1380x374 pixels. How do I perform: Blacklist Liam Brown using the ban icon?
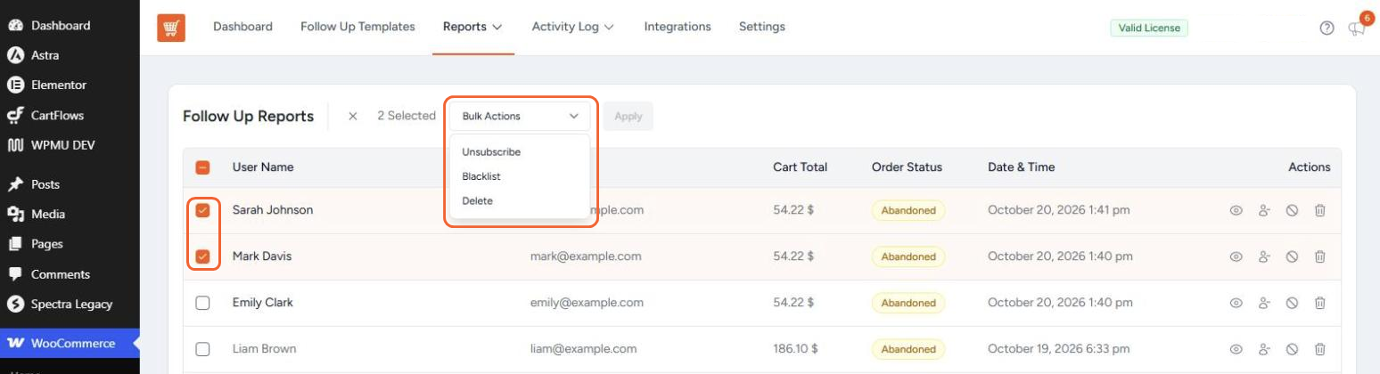pyautogui.click(x=1292, y=349)
